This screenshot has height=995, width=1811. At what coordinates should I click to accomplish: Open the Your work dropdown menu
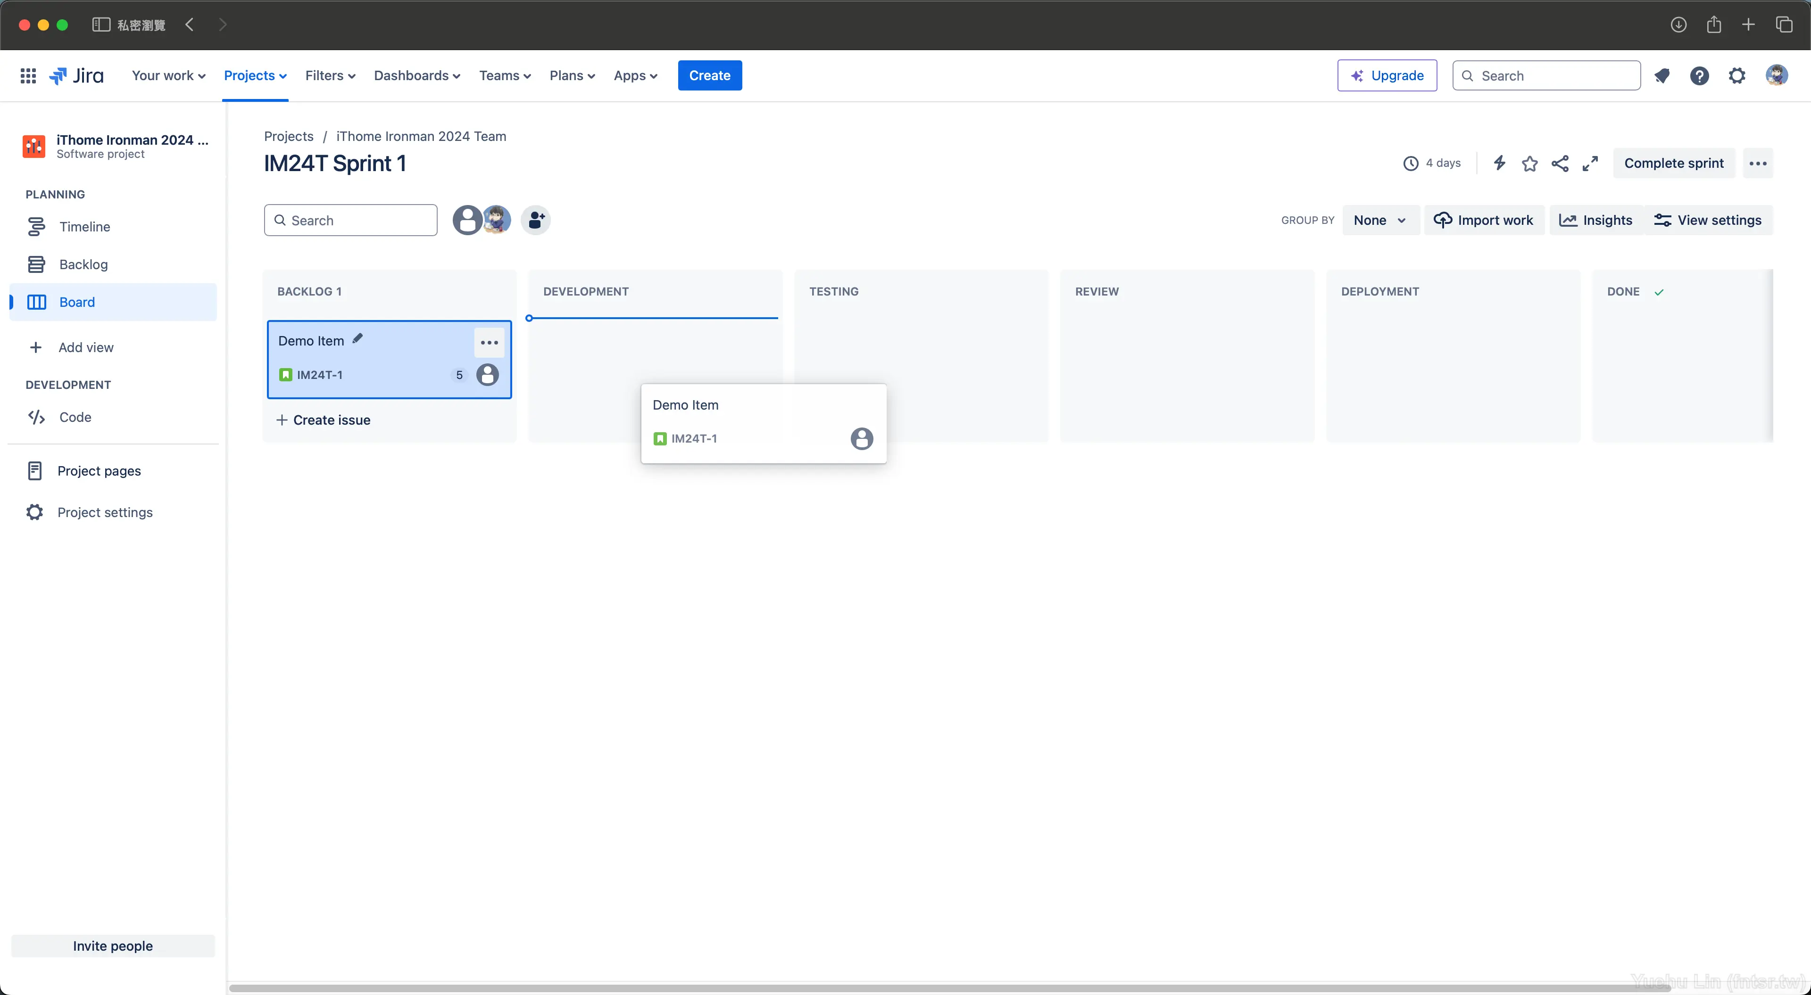pos(167,75)
